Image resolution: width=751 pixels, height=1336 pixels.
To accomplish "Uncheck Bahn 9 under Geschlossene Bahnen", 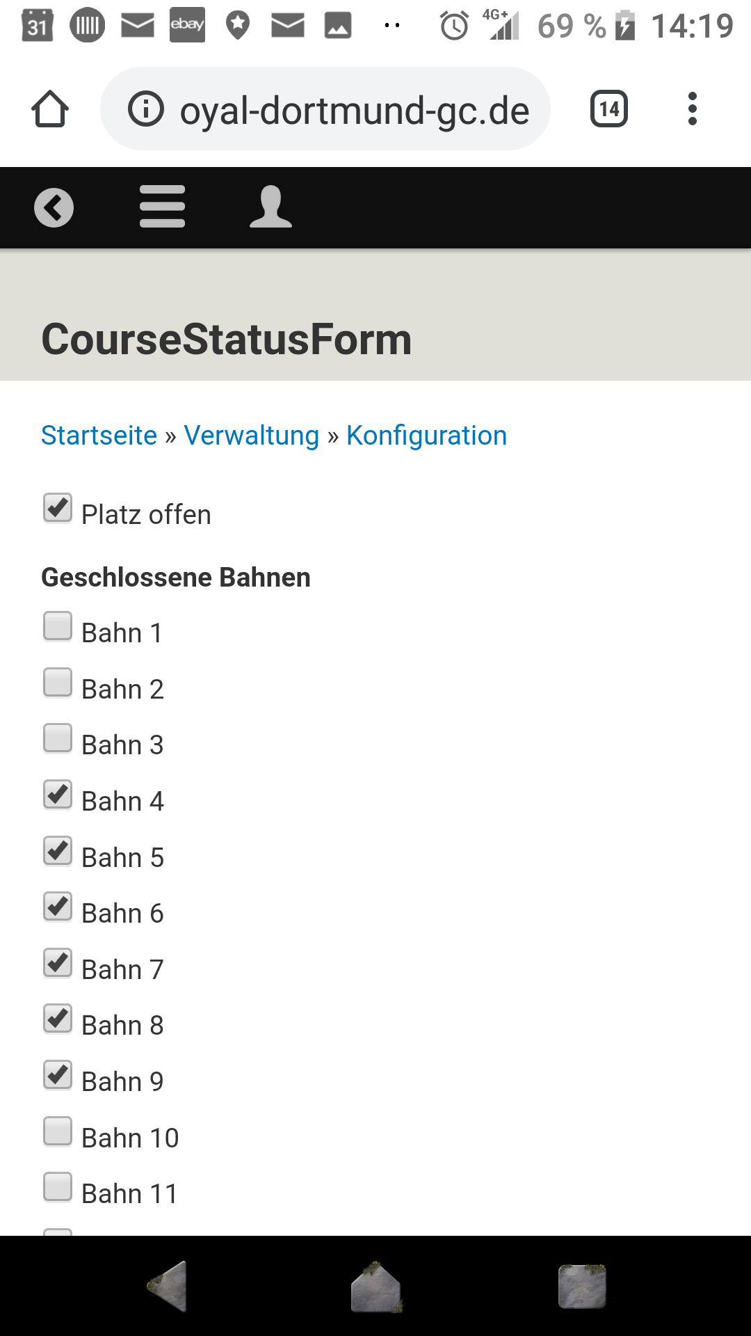I will click(58, 1075).
